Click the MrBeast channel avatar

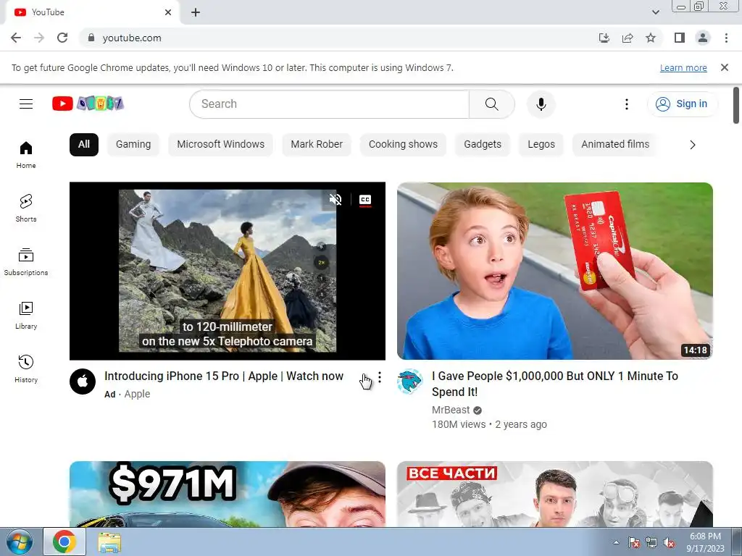(x=410, y=381)
